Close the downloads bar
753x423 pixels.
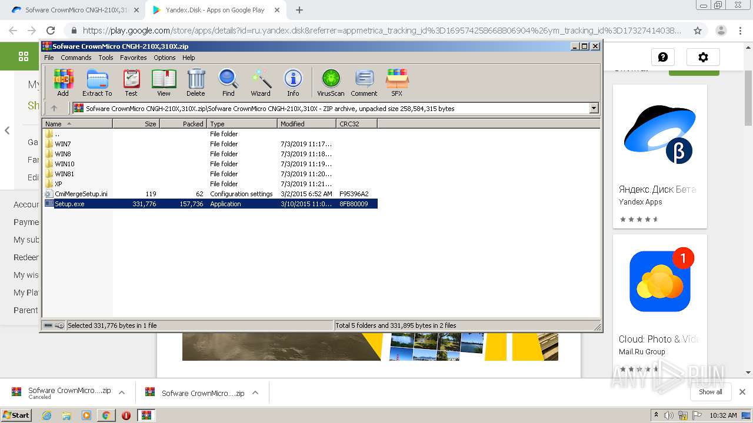(x=742, y=392)
